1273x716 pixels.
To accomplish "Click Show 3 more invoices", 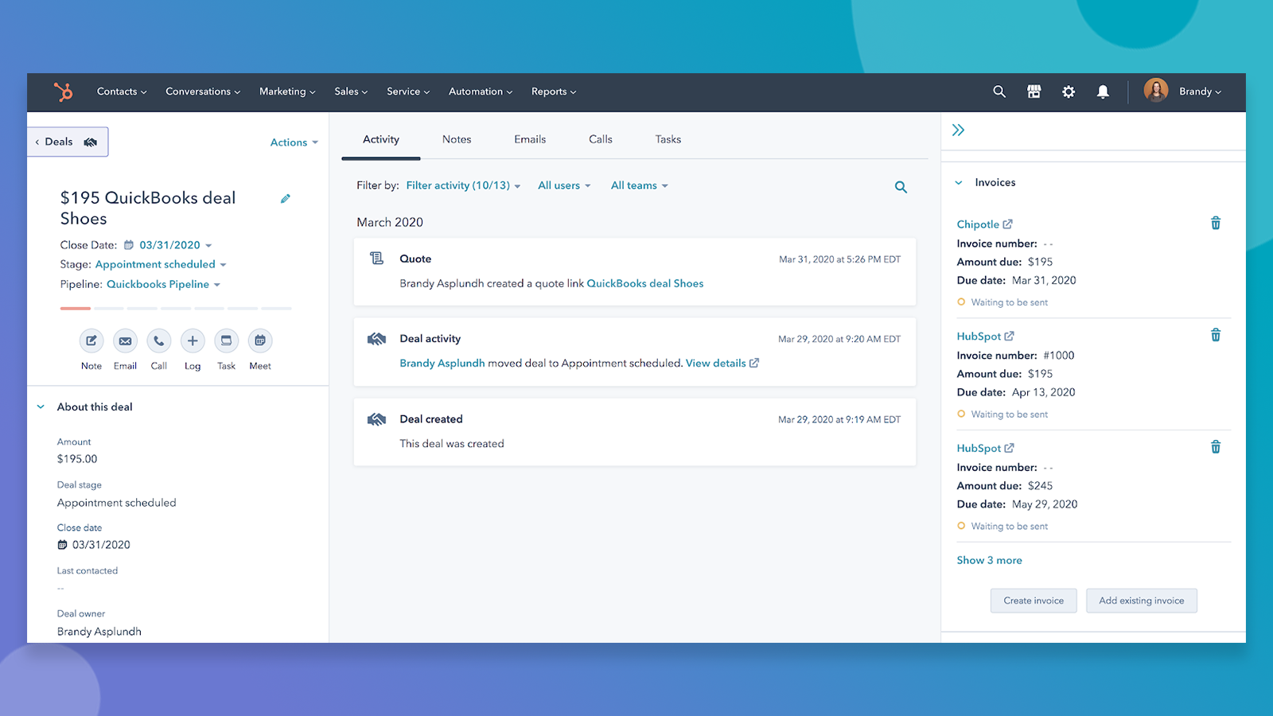I will coord(989,560).
